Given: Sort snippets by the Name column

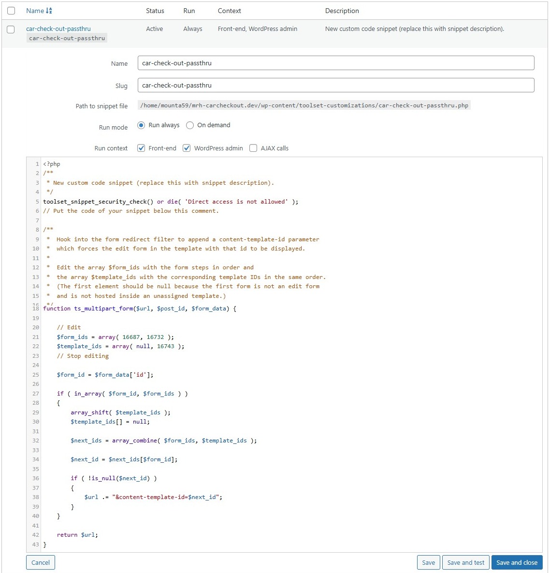Looking at the screenshot, I should click(35, 11).
